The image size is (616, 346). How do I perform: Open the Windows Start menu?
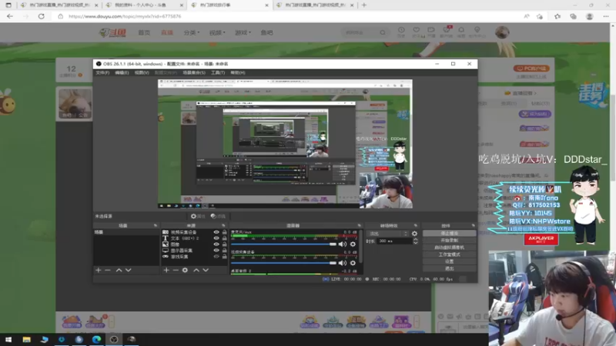[x=8, y=339]
